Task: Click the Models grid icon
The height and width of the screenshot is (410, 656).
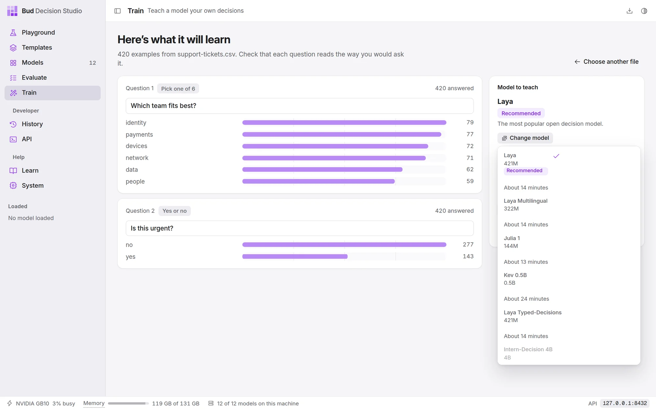Action: (13, 63)
